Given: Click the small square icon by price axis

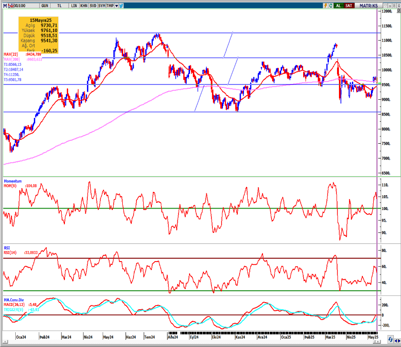Looking at the screenshot, I should click(x=399, y=11).
